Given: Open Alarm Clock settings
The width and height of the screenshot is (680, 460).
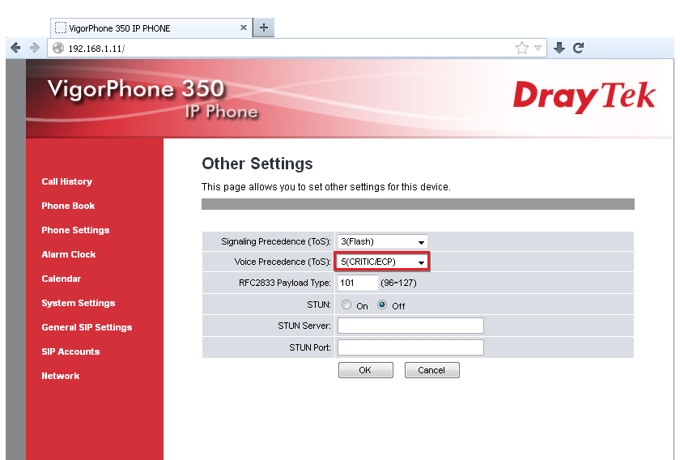Looking at the screenshot, I should (69, 254).
